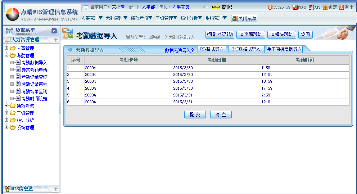Click the APP QR code icon

coord(311,7)
